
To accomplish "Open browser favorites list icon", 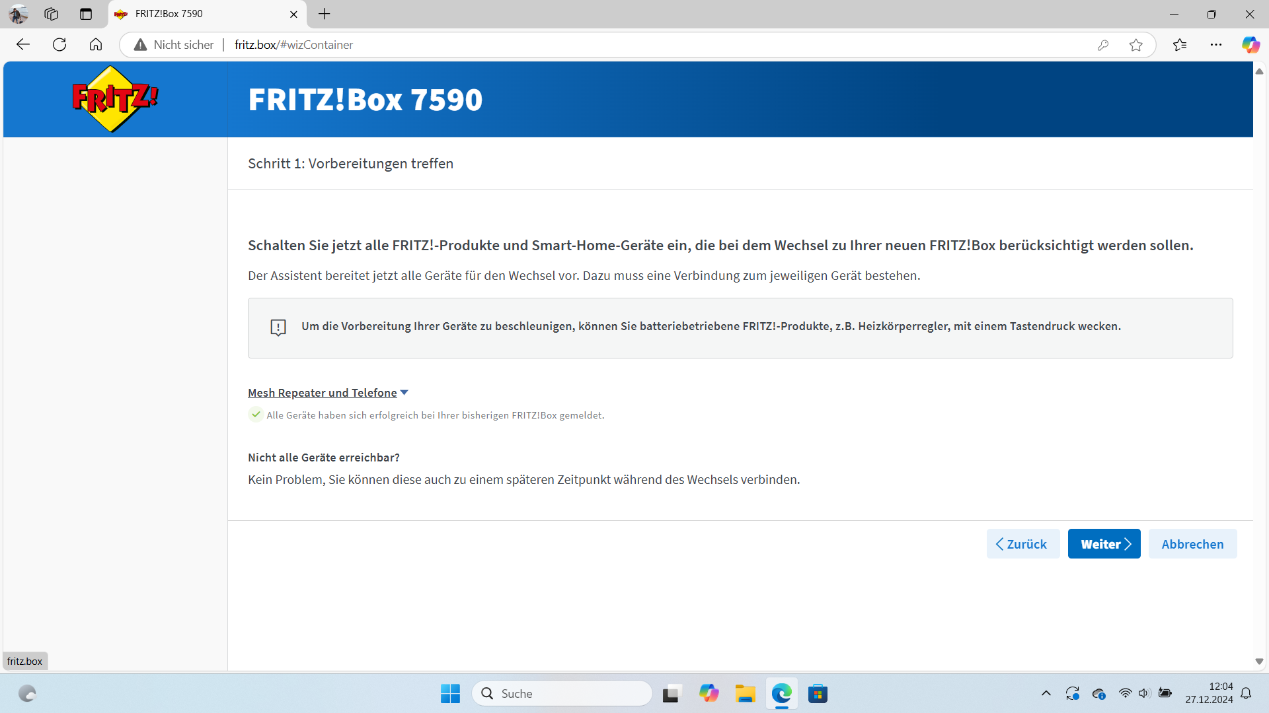I will point(1180,45).
